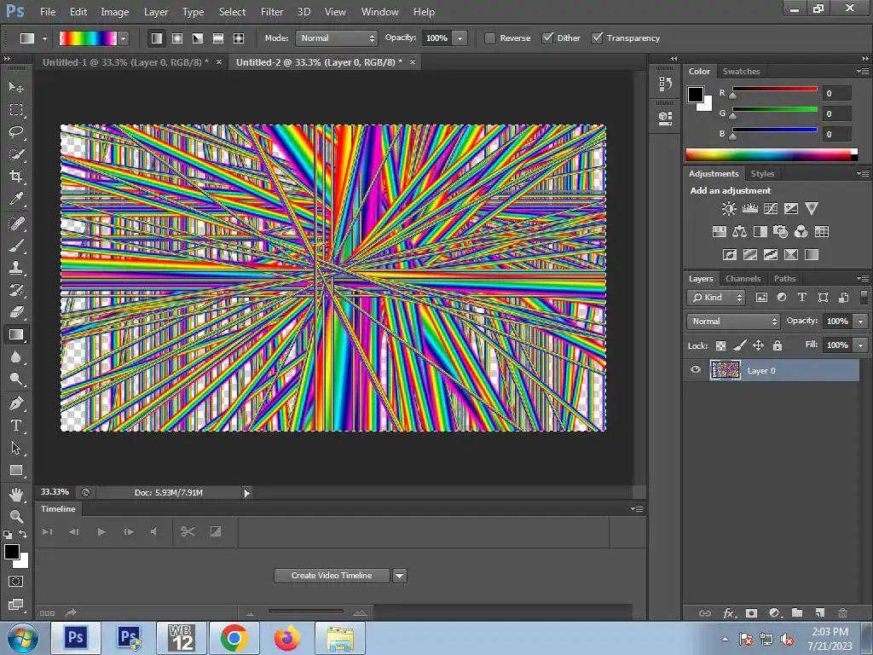873x655 pixels.
Task: Click Layer 0 thumbnail
Action: coord(726,370)
